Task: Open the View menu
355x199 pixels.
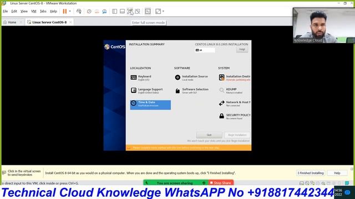Action: (24, 11)
